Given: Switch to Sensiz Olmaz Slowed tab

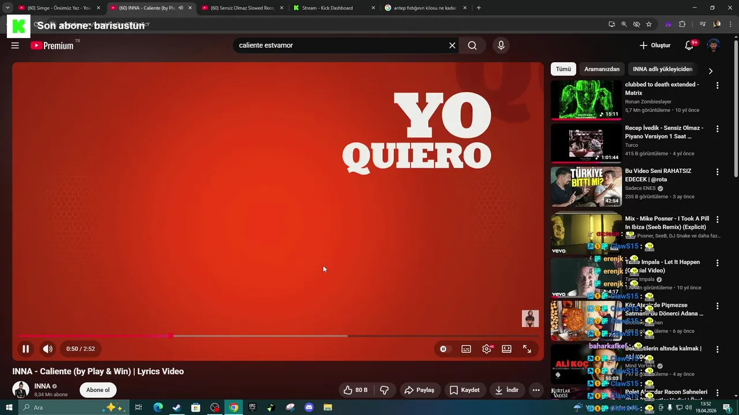Looking at the screenshot, I should click(x=242, y=8).
